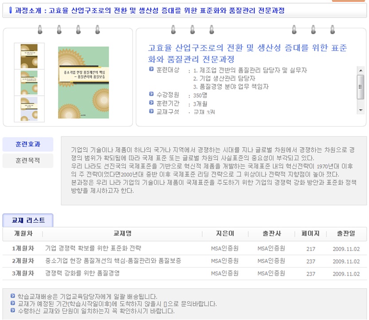The height and width of the screenshot is (320, 369).
Task: Click the notice icon beside 교재가 예정된 기간
Action: 12,304
